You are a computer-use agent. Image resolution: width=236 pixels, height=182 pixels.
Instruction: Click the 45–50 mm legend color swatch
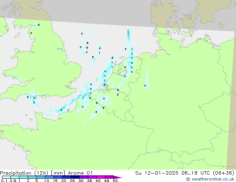point(109,177)
